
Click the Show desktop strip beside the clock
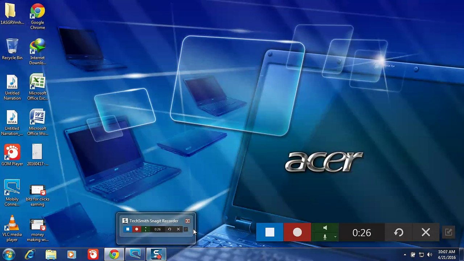pyautogui.click(x=461, y=254)
